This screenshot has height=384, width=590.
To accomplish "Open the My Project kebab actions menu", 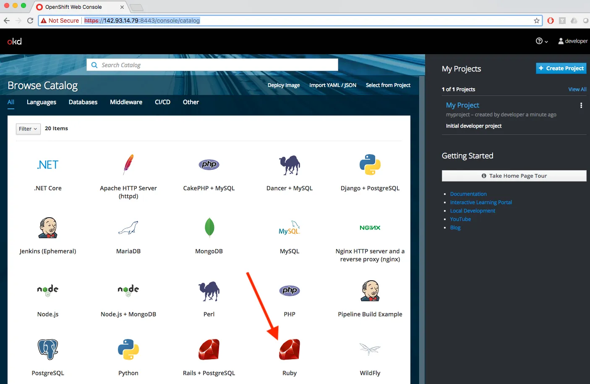I will point(581,105).
